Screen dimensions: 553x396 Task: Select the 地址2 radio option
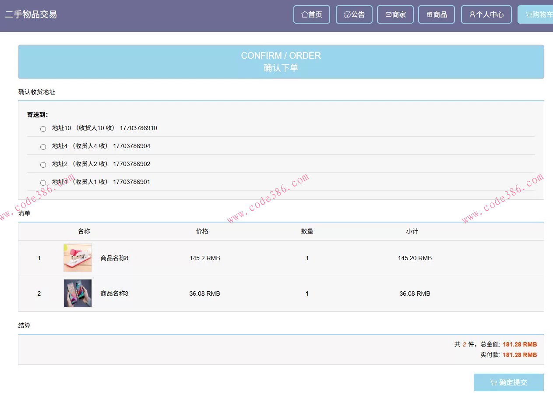pyautogui.click(x=43, y=165)
